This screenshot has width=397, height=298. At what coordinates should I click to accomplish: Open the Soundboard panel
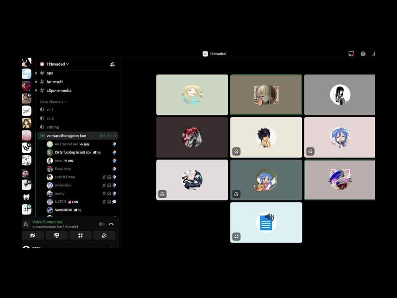coord(104,235)
